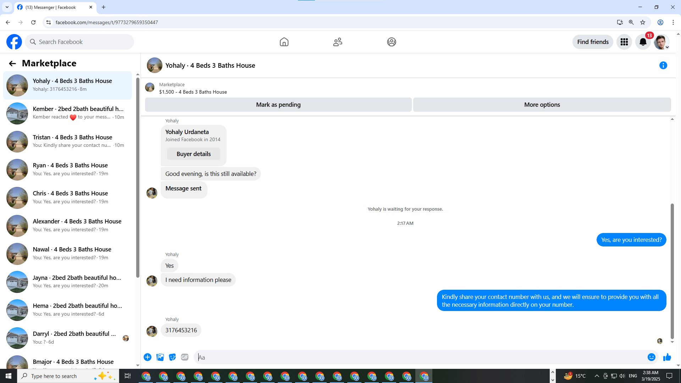
Task: Select the Yohaly 4 Beds 3 Baths chat
Action: (67, 85)
